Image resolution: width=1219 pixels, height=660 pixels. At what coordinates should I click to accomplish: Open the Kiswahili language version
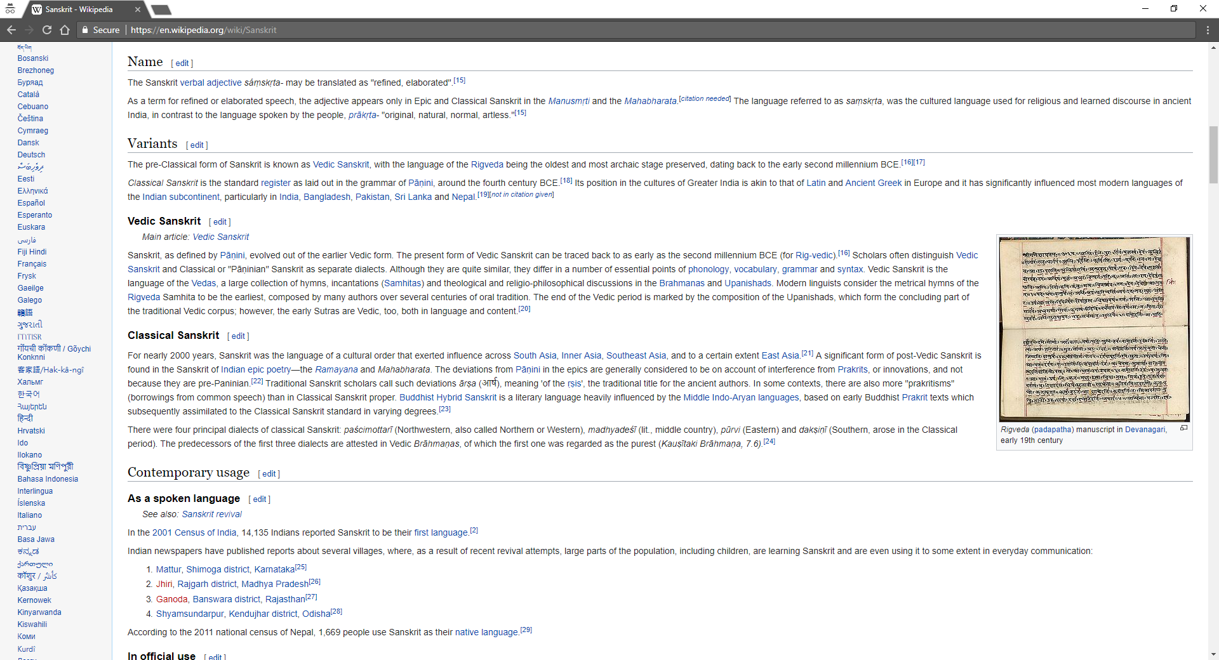tap(32, 624)
